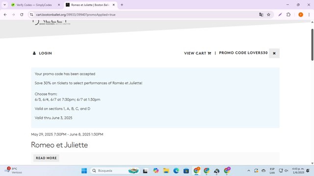Open the Extensions puzzle menu

click(288, 15)
